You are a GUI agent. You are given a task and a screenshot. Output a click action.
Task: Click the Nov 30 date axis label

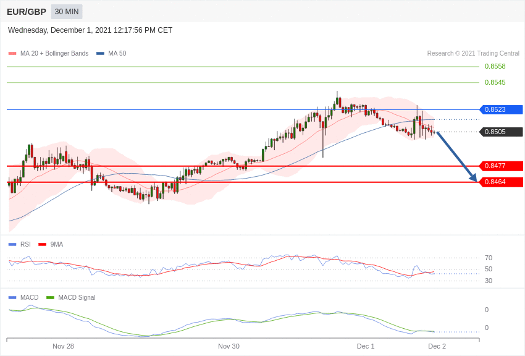(x=229, y=346)
